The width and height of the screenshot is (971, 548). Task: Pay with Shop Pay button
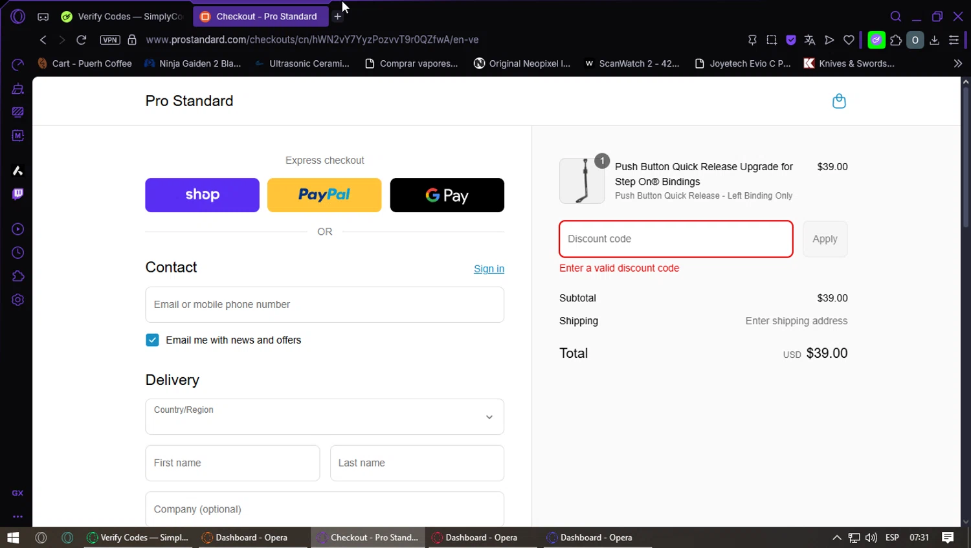click(x=202, y=195)
